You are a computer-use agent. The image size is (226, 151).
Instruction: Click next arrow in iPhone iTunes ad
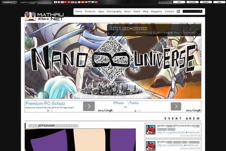tap(176, 106)
